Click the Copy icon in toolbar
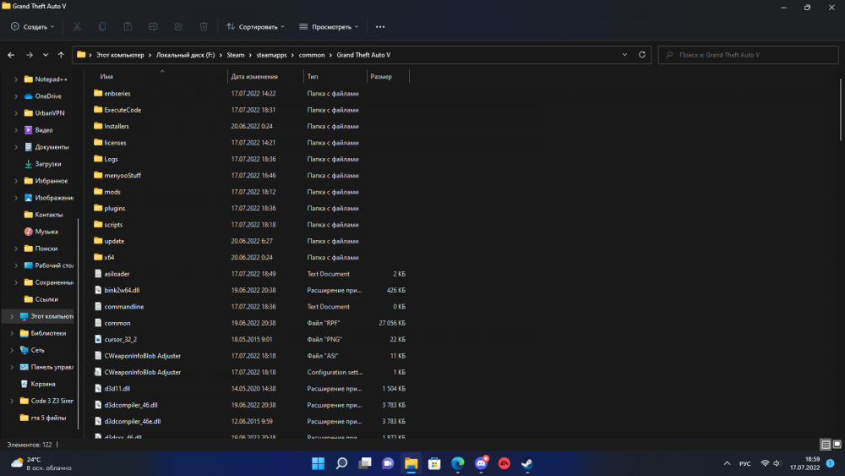This screenshot has width=845, height=476. point(102,26)
